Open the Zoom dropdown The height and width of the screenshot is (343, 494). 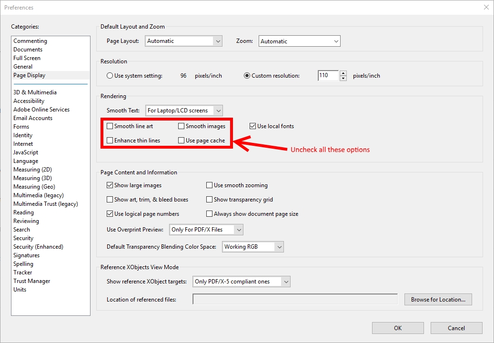[299, 41]
